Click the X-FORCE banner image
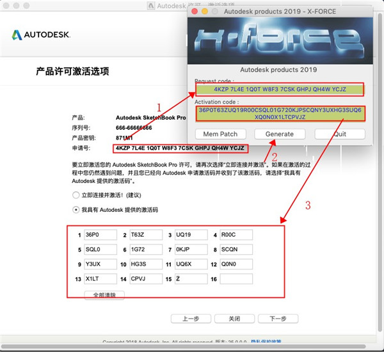 (280, 41)
